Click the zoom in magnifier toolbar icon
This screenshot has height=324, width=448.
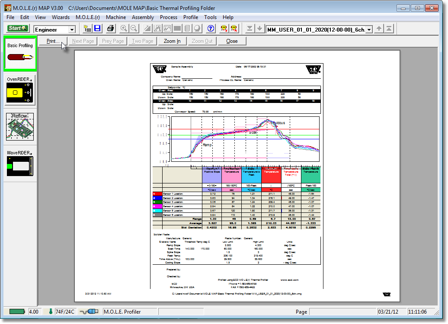tap(124, 28)
